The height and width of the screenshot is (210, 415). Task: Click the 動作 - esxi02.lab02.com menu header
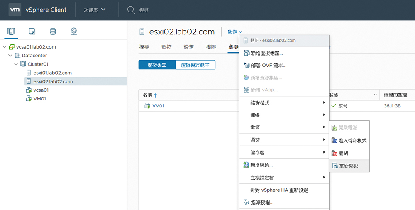(284, 41)
